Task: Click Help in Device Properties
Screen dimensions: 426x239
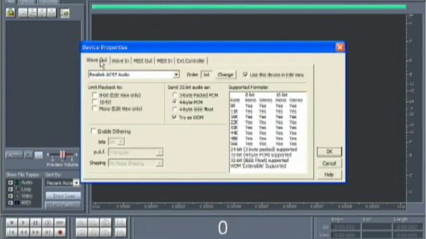Action: pos(329,175)
